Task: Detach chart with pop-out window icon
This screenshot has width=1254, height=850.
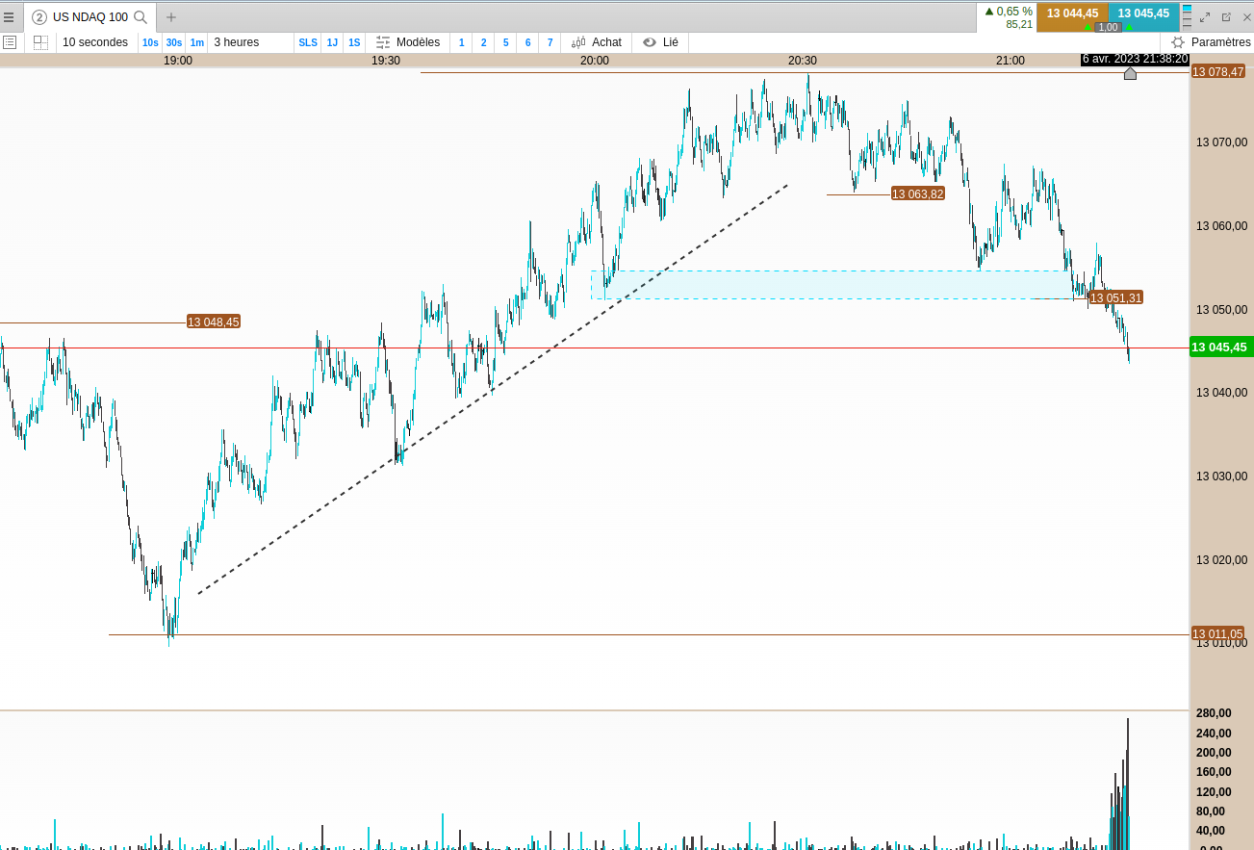Action: click(x=1226, y=17)
